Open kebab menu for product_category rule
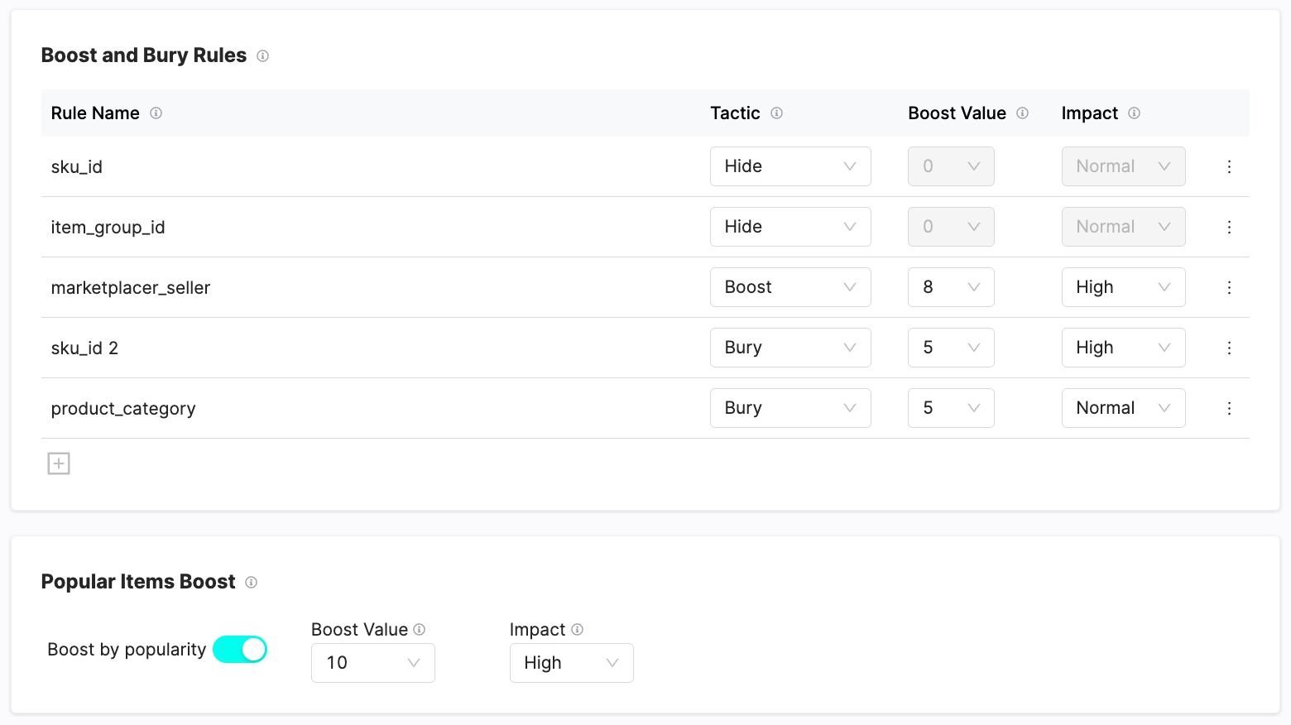 1229,408
